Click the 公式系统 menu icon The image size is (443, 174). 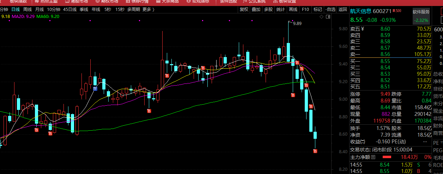click(x=245, y=1)
